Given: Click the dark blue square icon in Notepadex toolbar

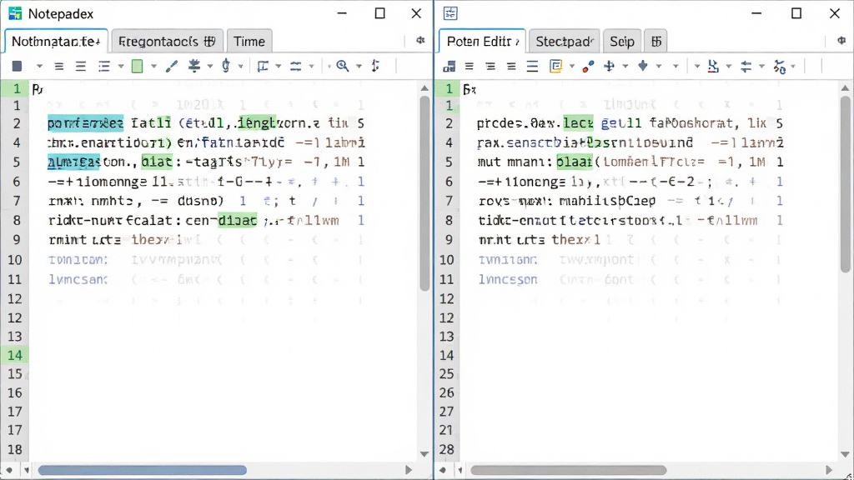Looking at the screenshot, I should pyautogui.click(x=17, y=66).
